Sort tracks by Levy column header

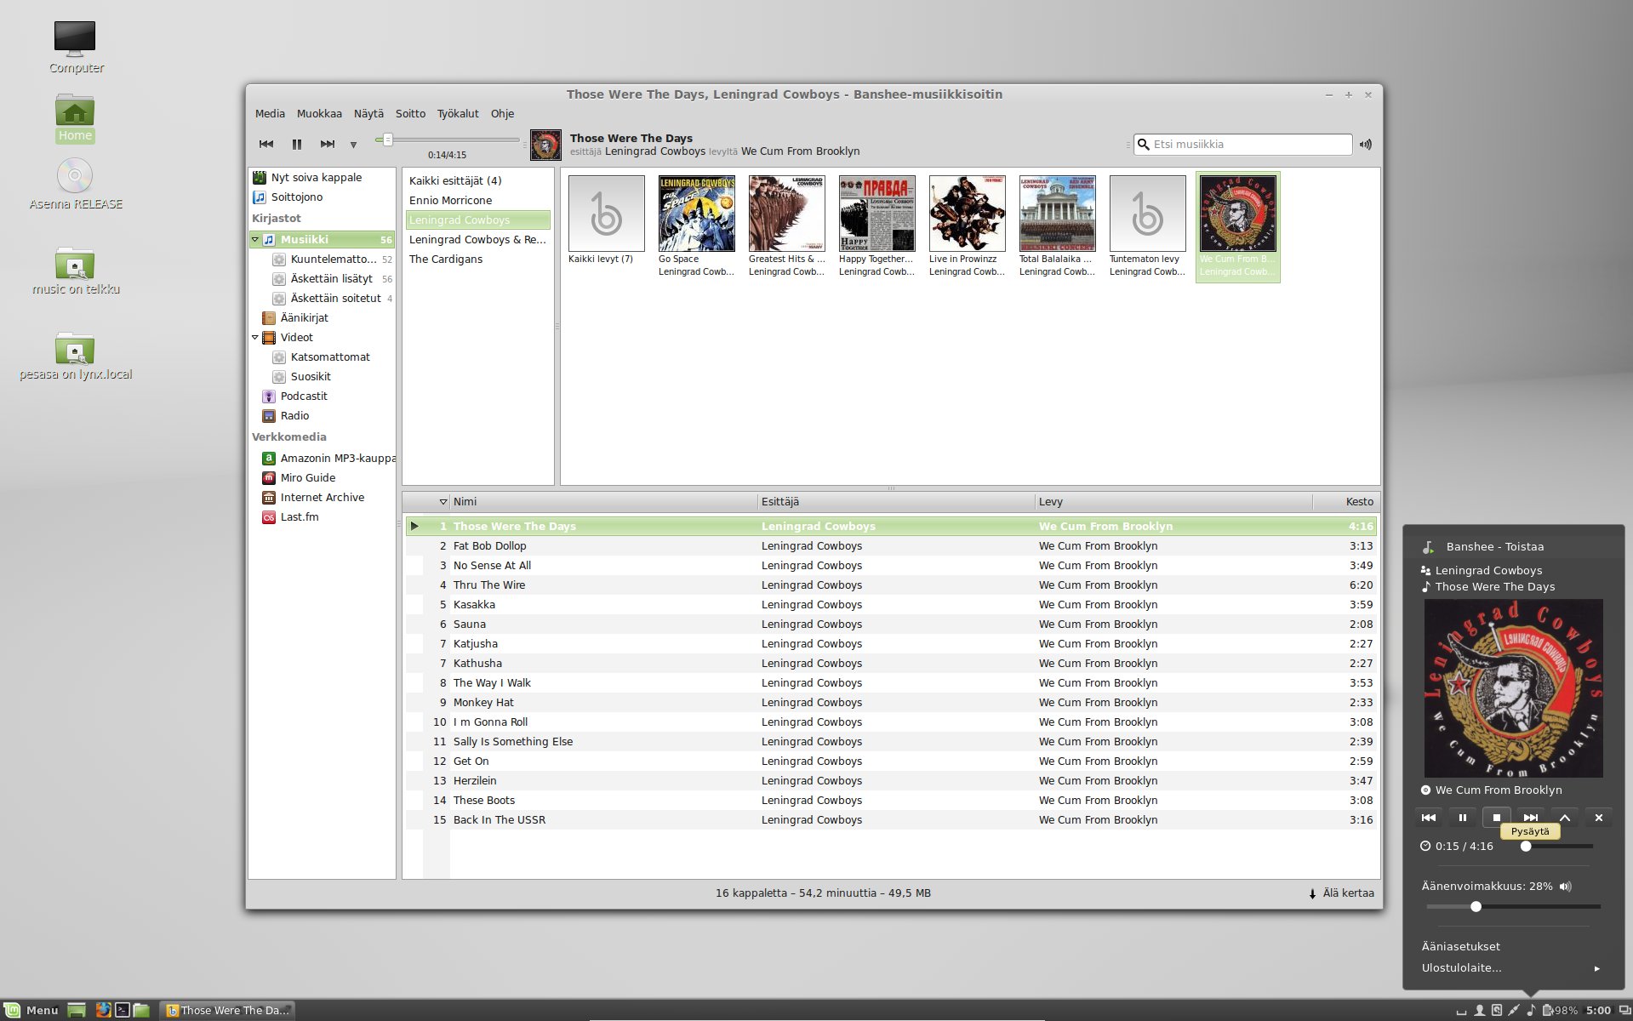click(x=1173, y=502)
